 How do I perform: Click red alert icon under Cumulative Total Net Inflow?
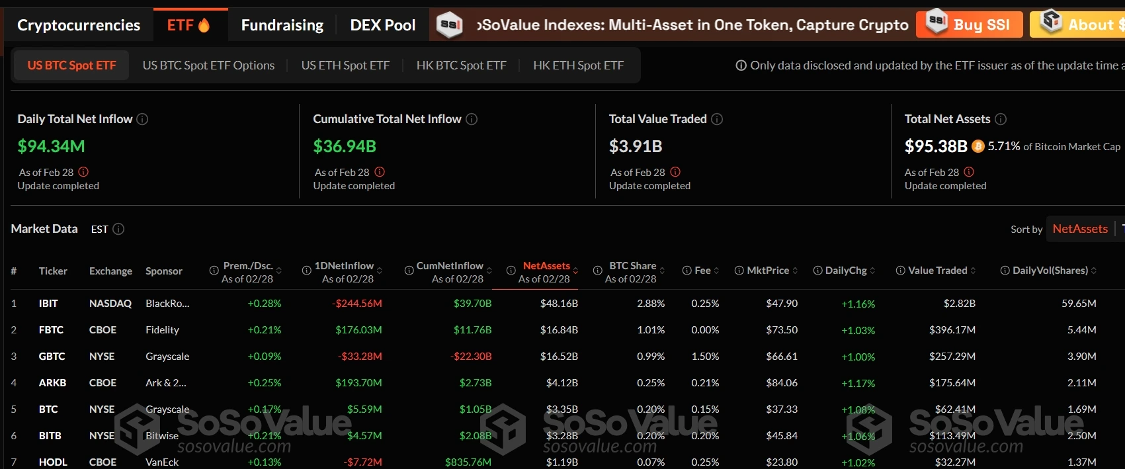[380, 172]
